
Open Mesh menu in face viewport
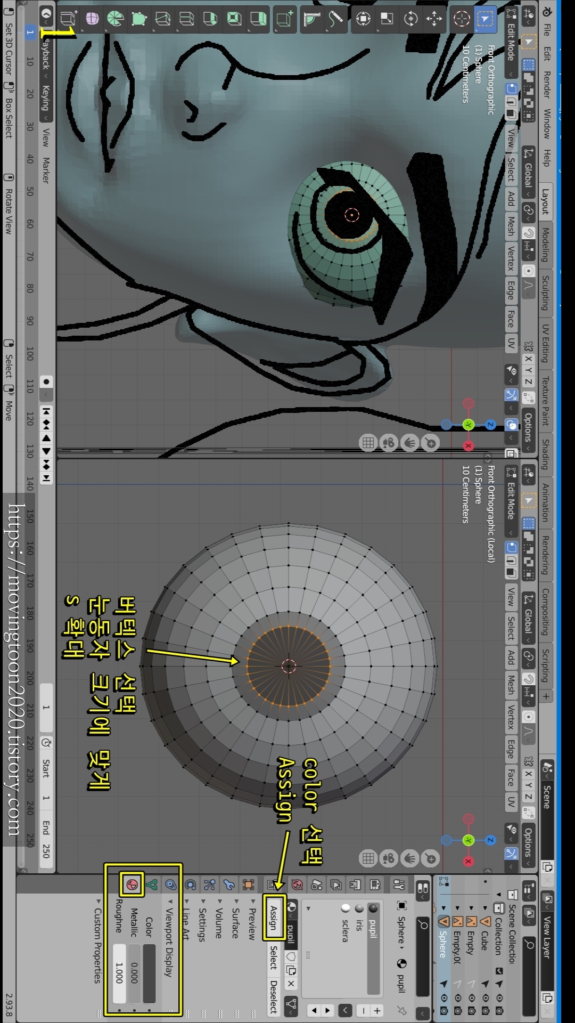511,226
